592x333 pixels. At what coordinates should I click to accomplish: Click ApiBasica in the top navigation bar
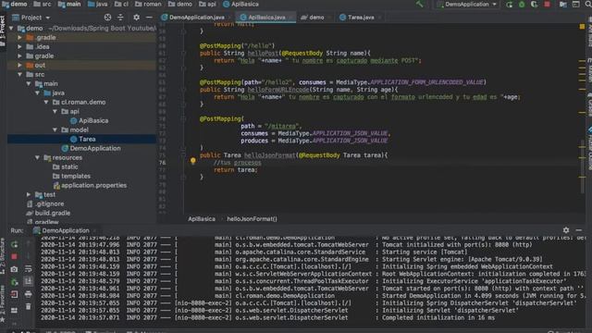241,4
